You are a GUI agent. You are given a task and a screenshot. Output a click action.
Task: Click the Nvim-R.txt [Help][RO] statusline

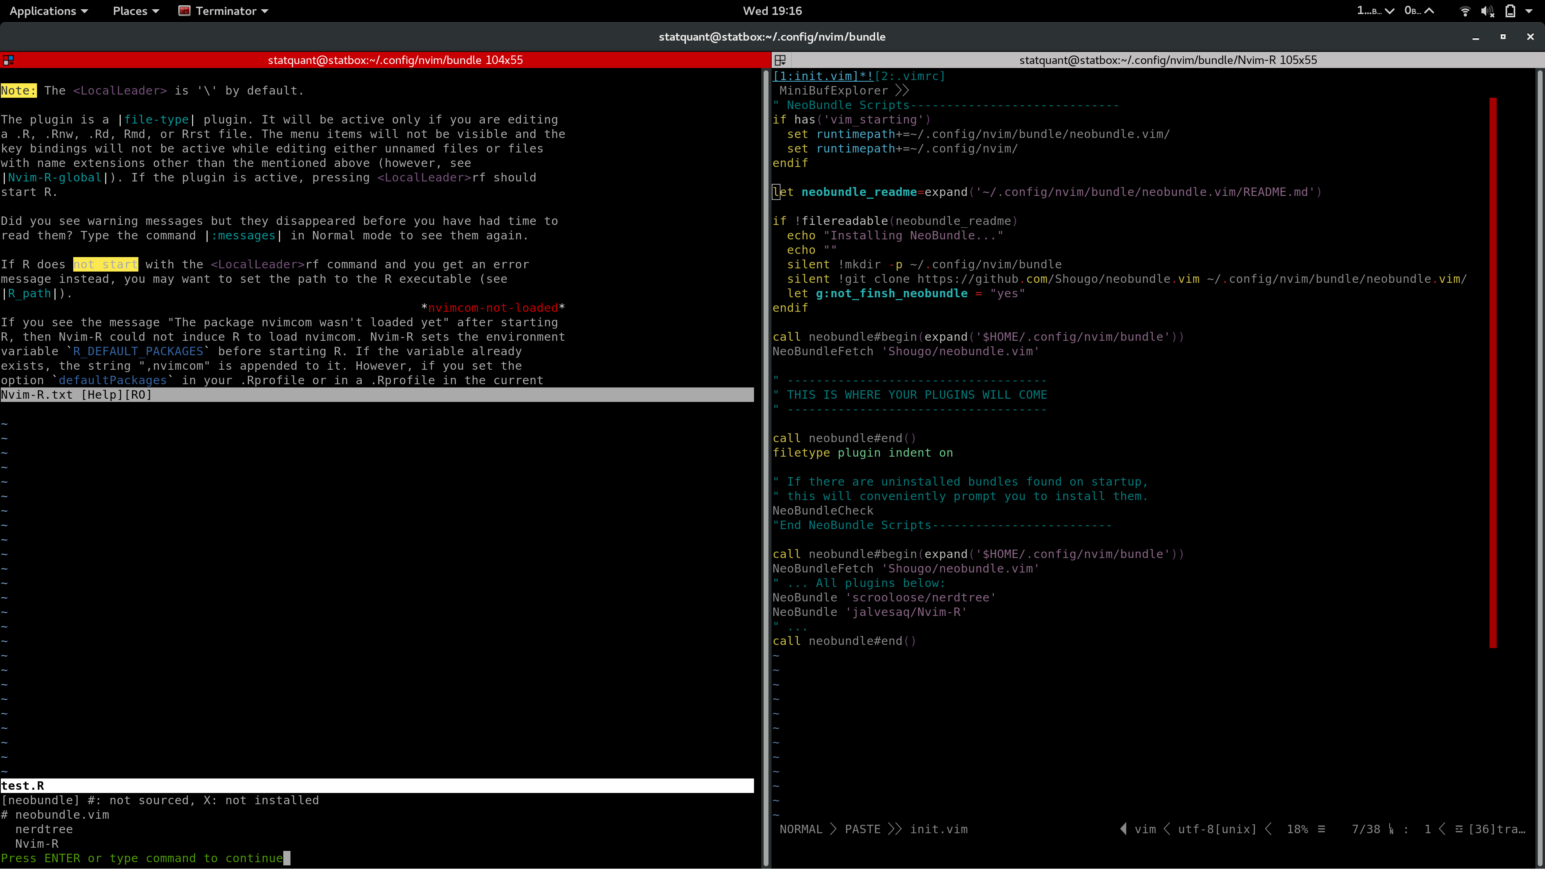click(x=77, y=395)
